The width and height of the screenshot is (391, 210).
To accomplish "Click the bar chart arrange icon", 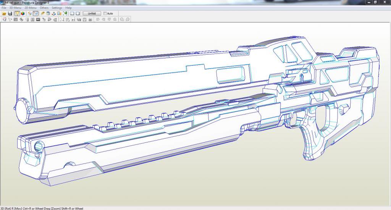I will pyautogui.click(x=79, y=19).
